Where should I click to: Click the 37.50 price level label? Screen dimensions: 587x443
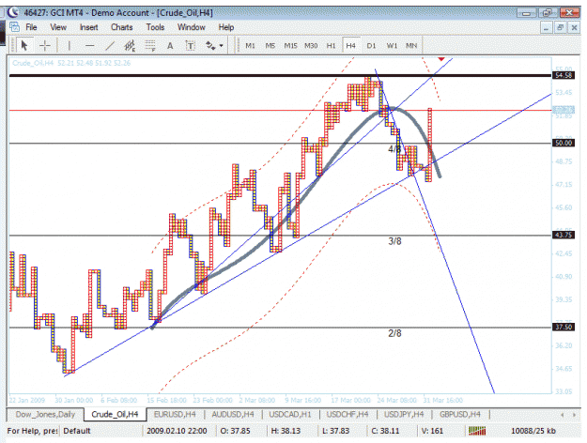click(x=564, y=327)
